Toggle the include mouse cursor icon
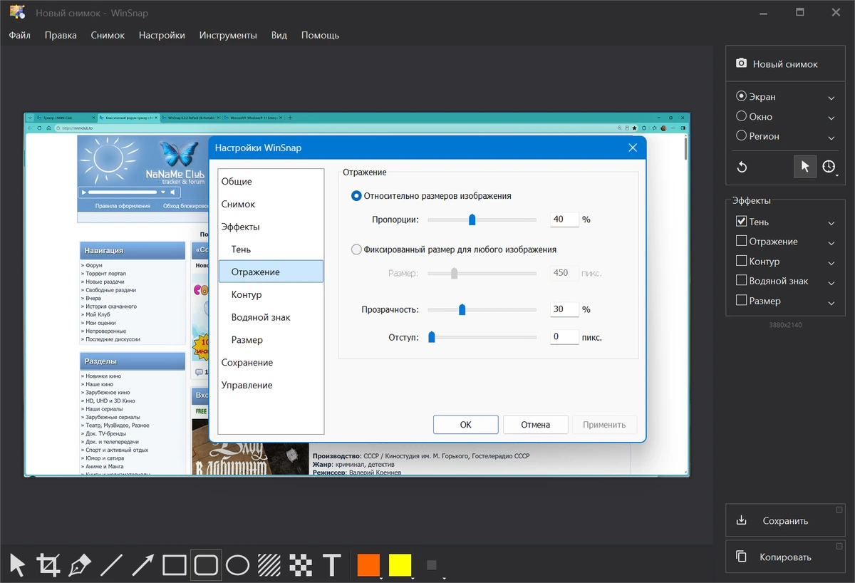The width and height of the screenshot is (855, 583). pos(805,167)
